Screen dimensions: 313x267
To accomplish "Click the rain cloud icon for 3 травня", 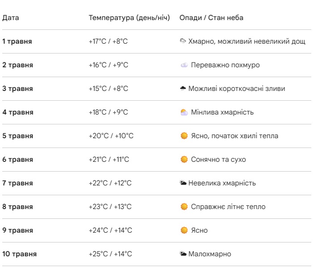I will 183,89.
